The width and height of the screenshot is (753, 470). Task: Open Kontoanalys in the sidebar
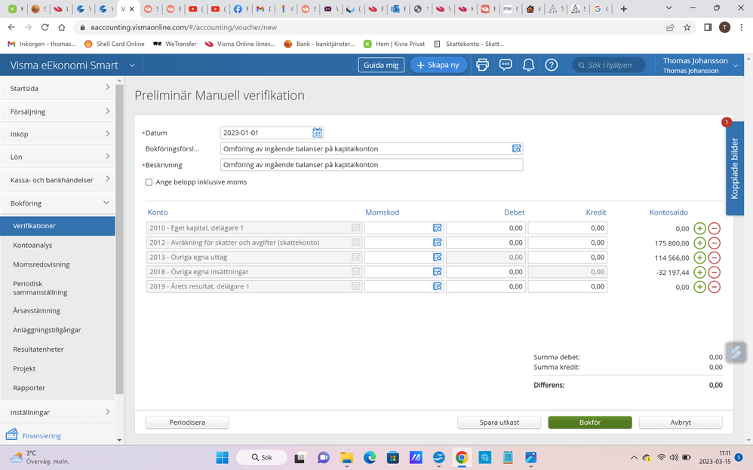[32, 245]
